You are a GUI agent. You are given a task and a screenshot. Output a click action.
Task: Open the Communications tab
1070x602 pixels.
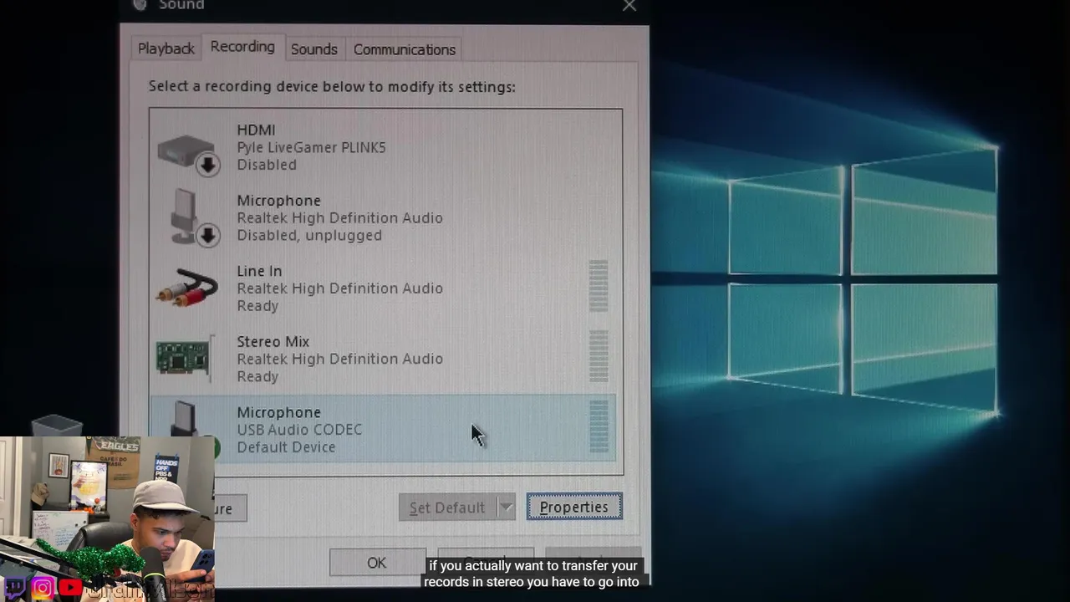(x=404, y=49)
